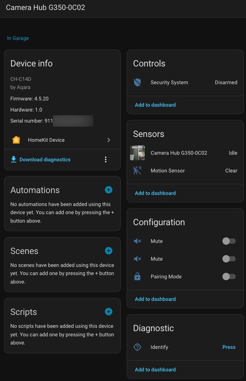Open Security System Disarmed state
The width and height of the screenshot is (246, 381).
click(x=226, y=82)
